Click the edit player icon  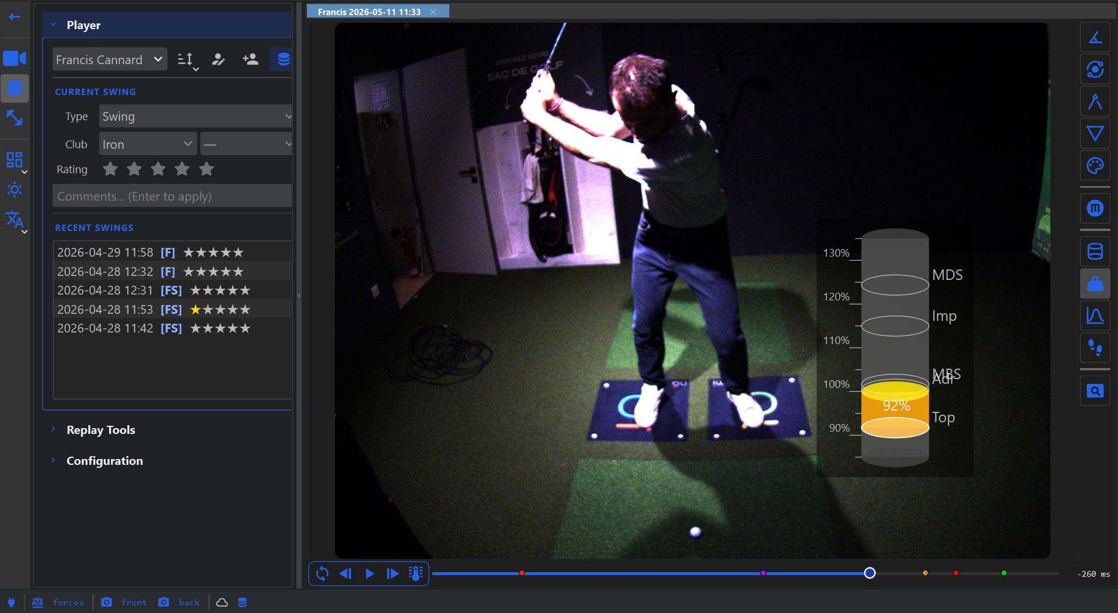tap(218, 59)
